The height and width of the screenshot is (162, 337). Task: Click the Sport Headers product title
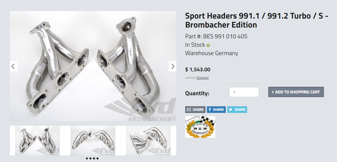pos(257,20)
